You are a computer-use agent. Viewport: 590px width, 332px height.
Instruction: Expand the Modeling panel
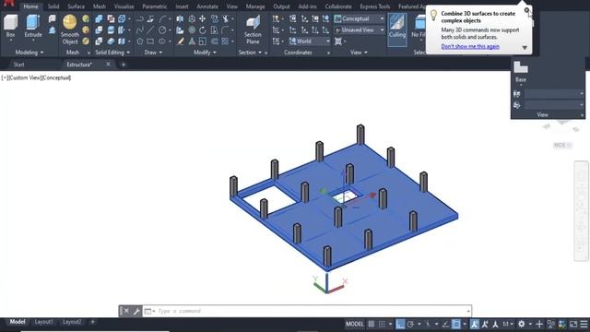coord(29,53)
